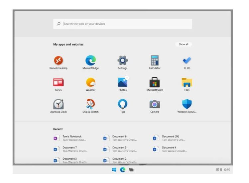Open the Weather app
The image size is (249, 183).
pos(90,83)
